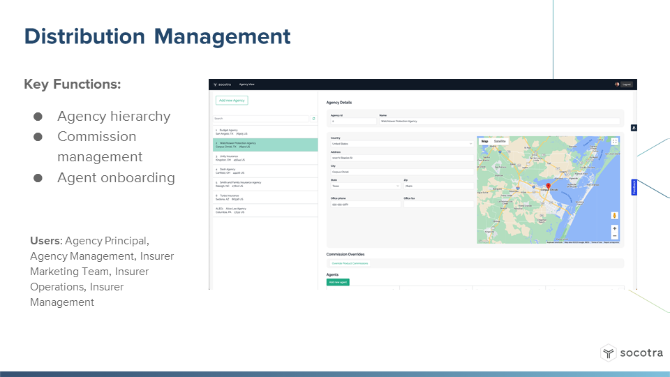The width and height of the screenshot is (670, 377).
Task: Click the Office phone input field
Action: 365,205
